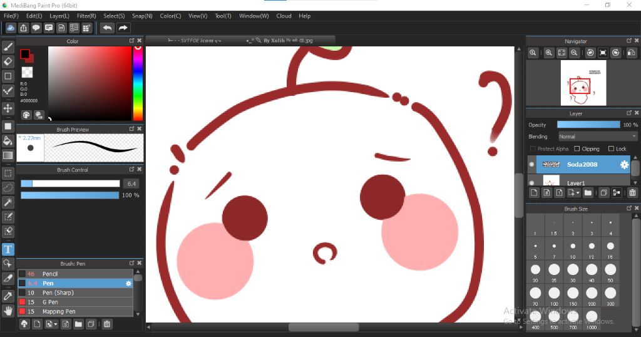The width and height of the screenshot is (641, 337).
Task: Open the Snap menu
Action: [x=142, y=16]
